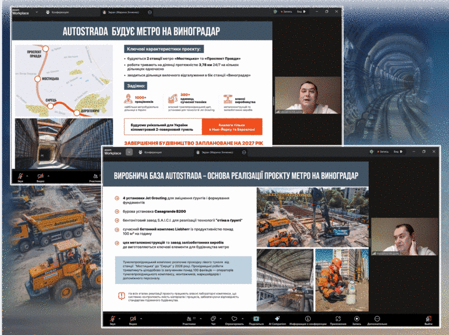The width and height of the screenshot is (449, 335).
Task: Click the Звук microphone icon in back window
Action: click(21, 176)
